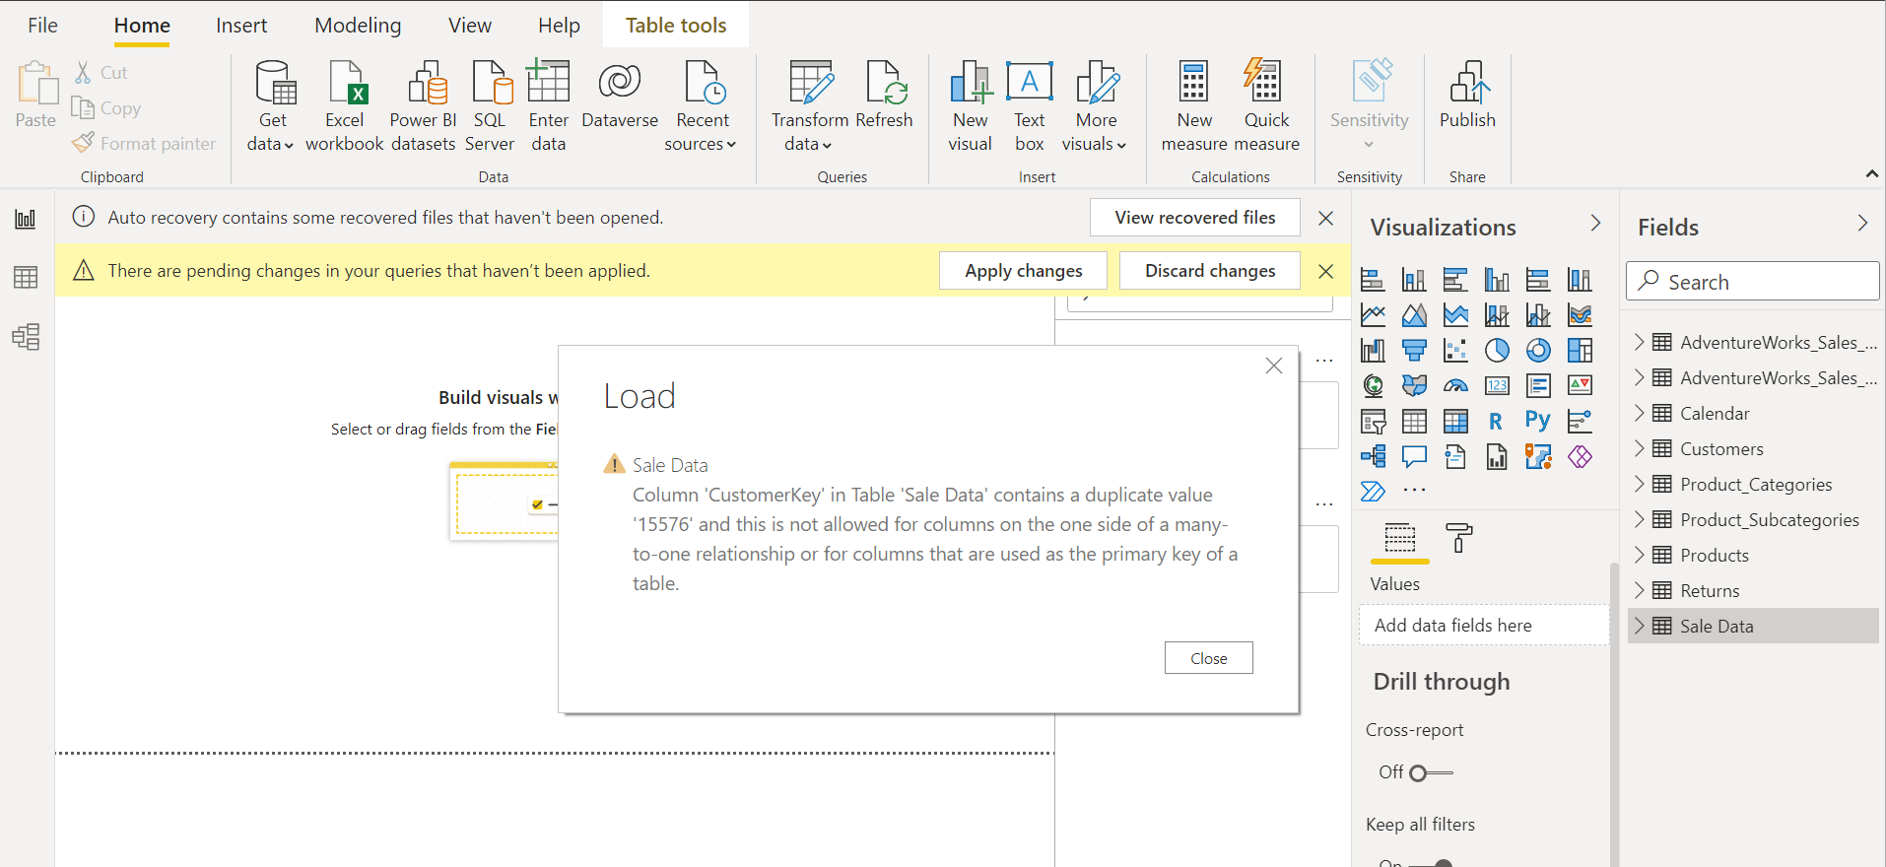This screenshot has width=1886, height=867.
Task: Select the Python visual
Action: click(1538, 422)
